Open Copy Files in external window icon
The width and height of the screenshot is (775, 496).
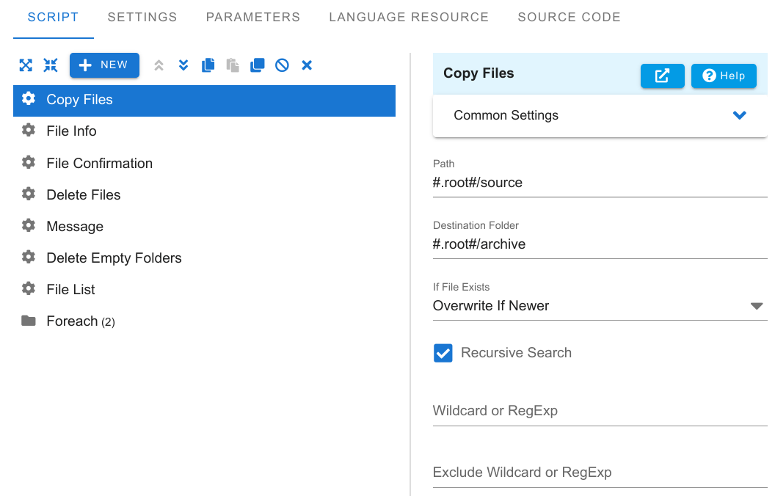point(662,76)
